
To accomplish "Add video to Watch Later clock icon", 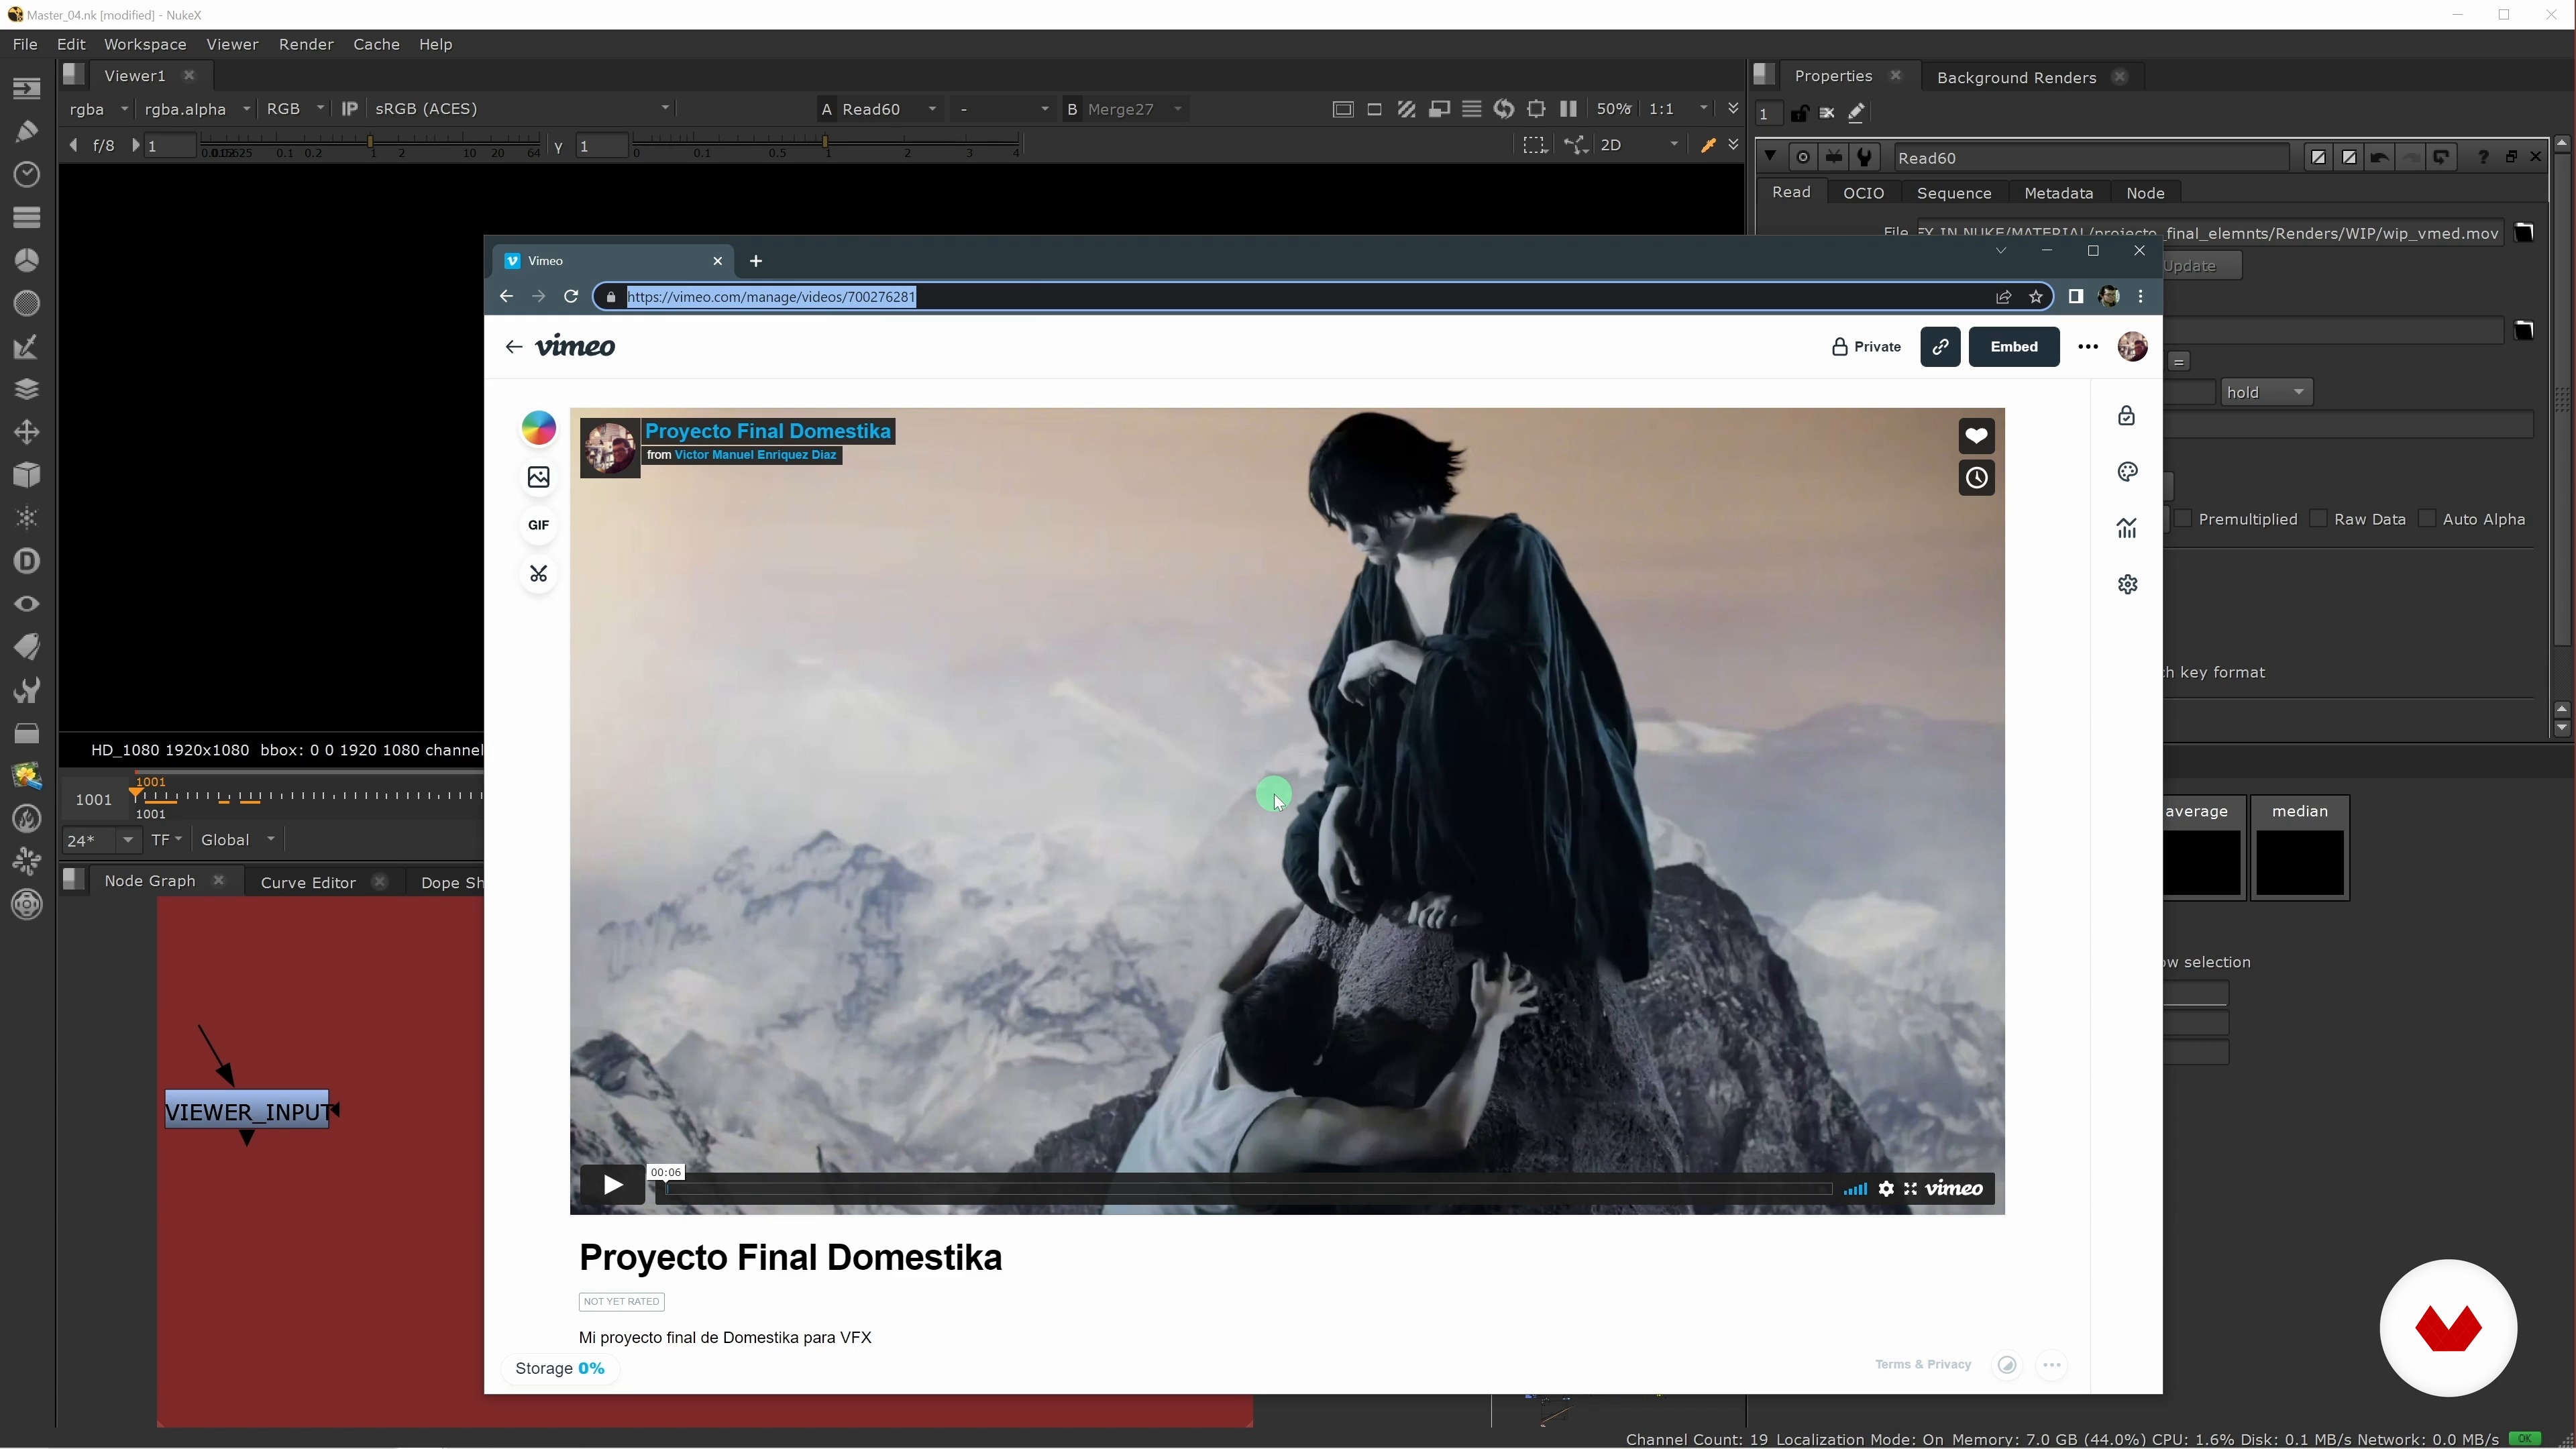I will coord(1976,478).
